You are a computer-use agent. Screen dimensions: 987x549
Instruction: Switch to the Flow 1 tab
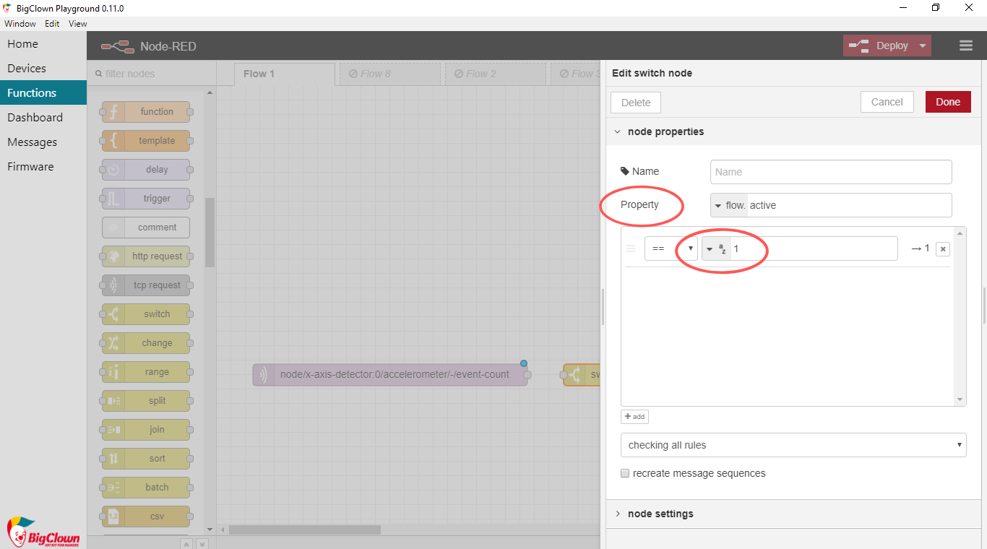coord(285,74)
